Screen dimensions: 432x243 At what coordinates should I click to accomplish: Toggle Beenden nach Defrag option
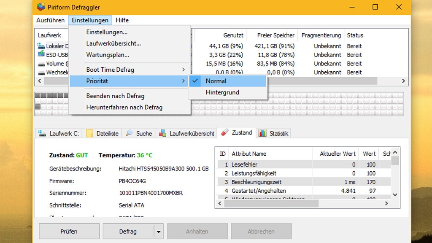click(x=130, y=96)
